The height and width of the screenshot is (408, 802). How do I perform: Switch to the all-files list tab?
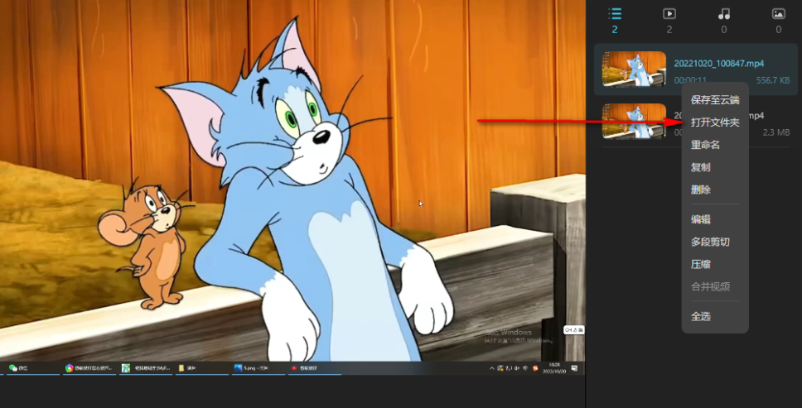[x=615, y=14]
